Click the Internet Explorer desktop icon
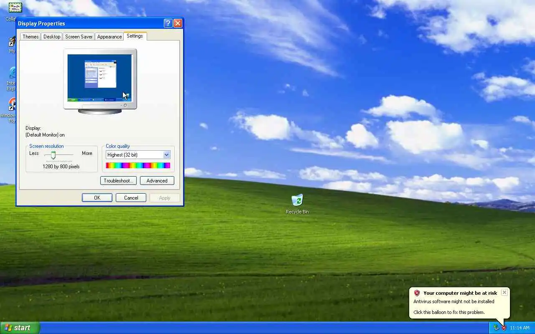Screen dimensions: 535x334 12,78
